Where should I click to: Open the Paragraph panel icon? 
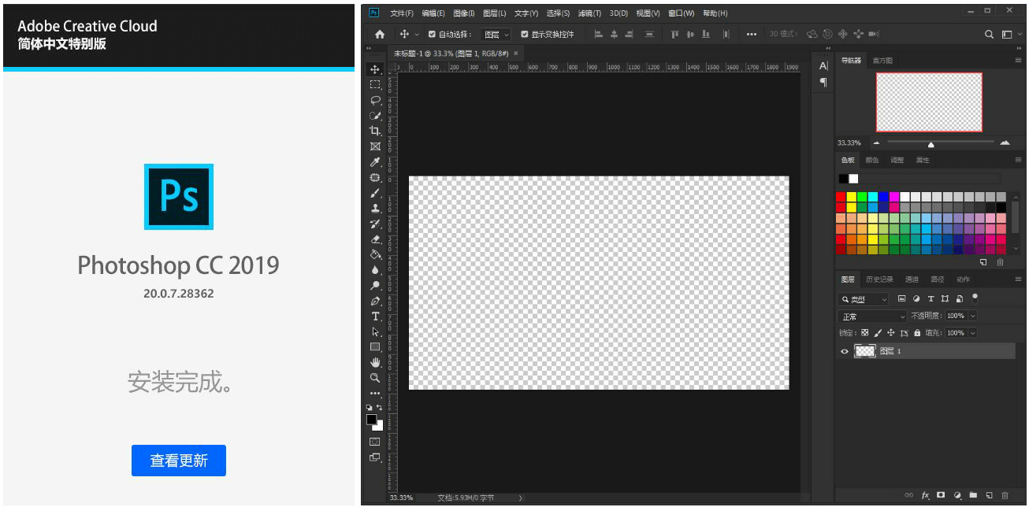[823, 82]
